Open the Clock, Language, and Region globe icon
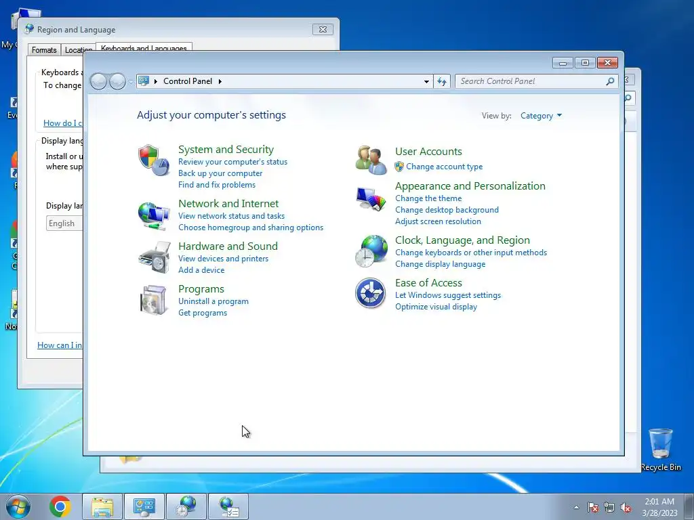 tap(371, 251)
